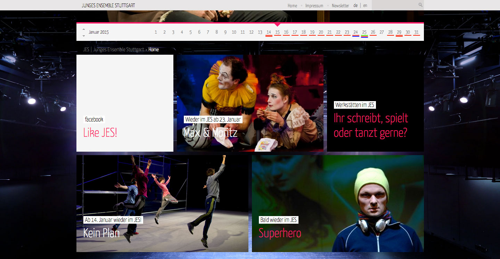Screen dimensions: 500x259
Task: Select calendar day 17
Action: [295, 33]
